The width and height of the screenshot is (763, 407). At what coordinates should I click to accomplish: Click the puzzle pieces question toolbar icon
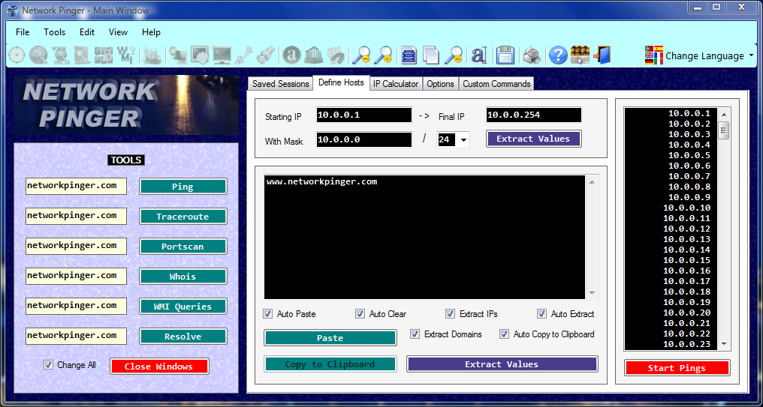pyautogui.click(x=104, y=55)
